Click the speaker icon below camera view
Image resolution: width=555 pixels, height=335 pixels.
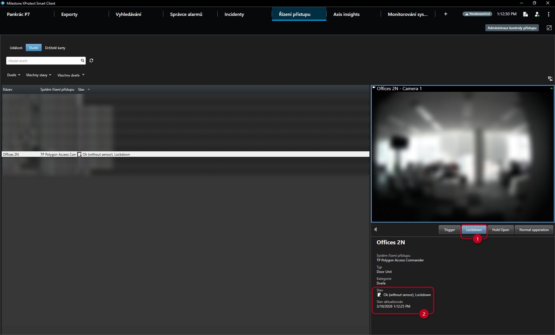[376, 230]
